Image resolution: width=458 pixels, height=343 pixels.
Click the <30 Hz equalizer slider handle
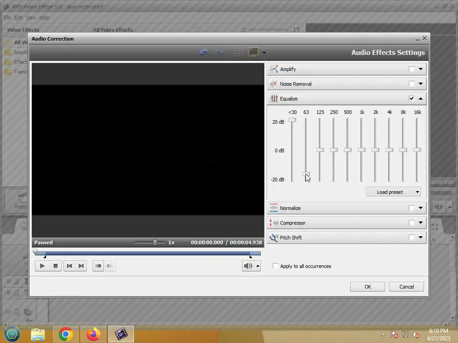[x=293, y=120]
